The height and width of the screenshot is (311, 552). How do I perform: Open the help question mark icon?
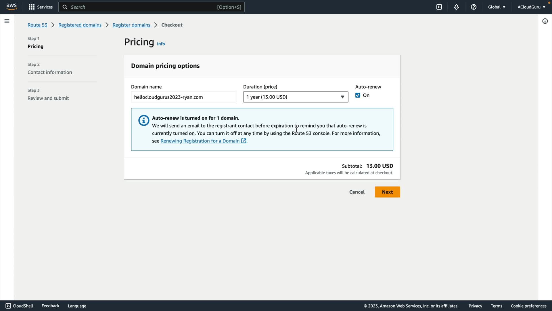(474, 7)
